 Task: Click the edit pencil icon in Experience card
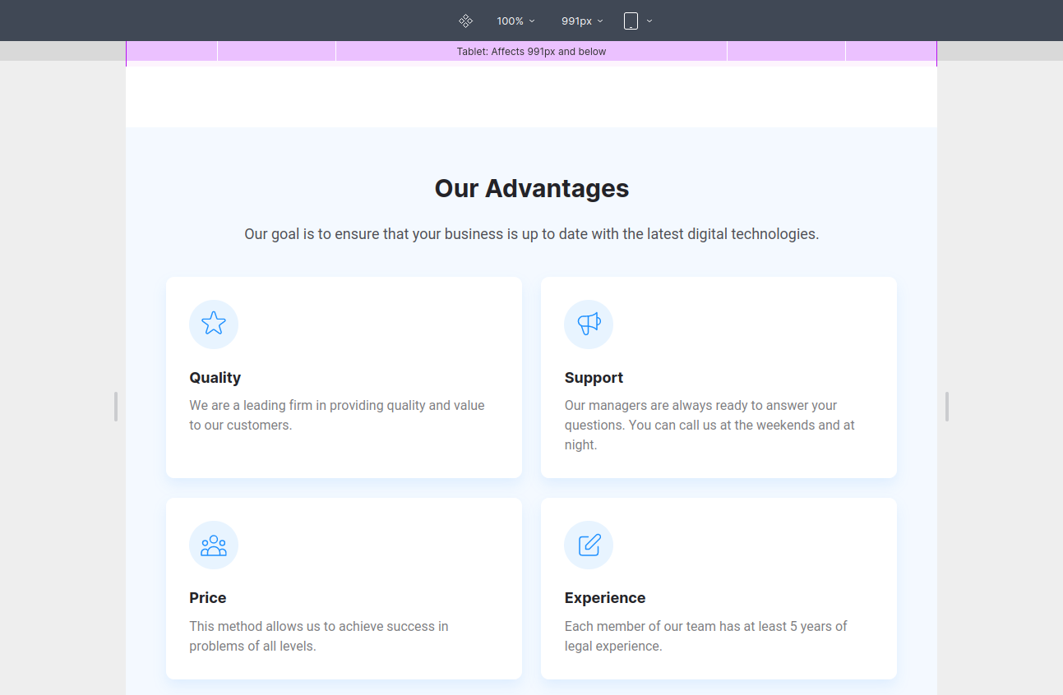(x=589, y=545)
